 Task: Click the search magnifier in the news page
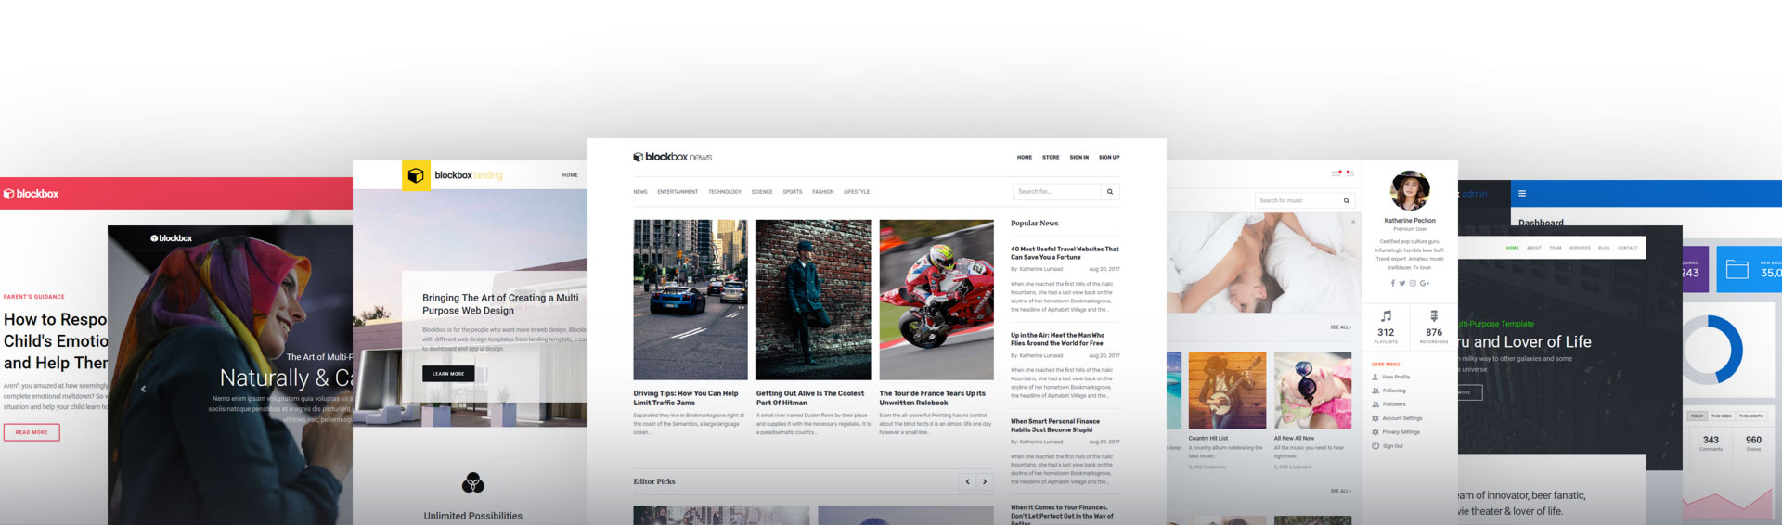(x=1109, y=192)
